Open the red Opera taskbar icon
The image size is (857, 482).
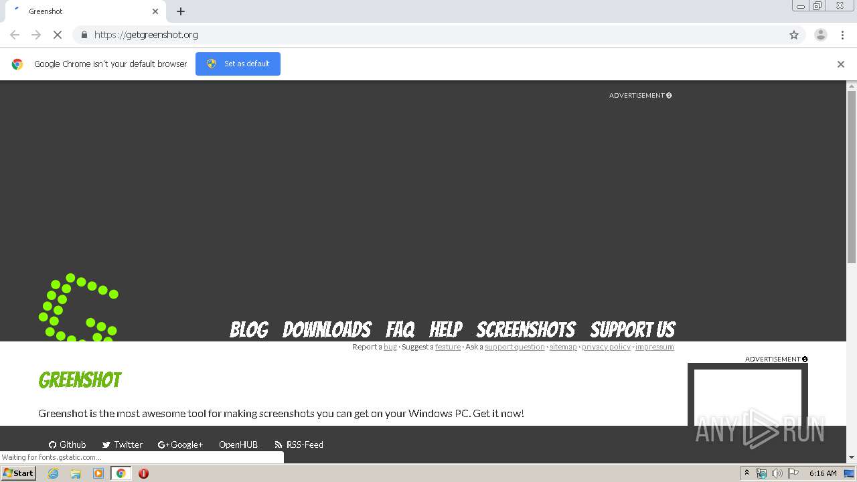click(x=143, y=473)
